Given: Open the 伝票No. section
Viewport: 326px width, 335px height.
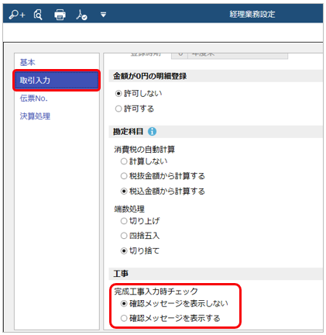Looking at the screenshot, I should [34, 98].
